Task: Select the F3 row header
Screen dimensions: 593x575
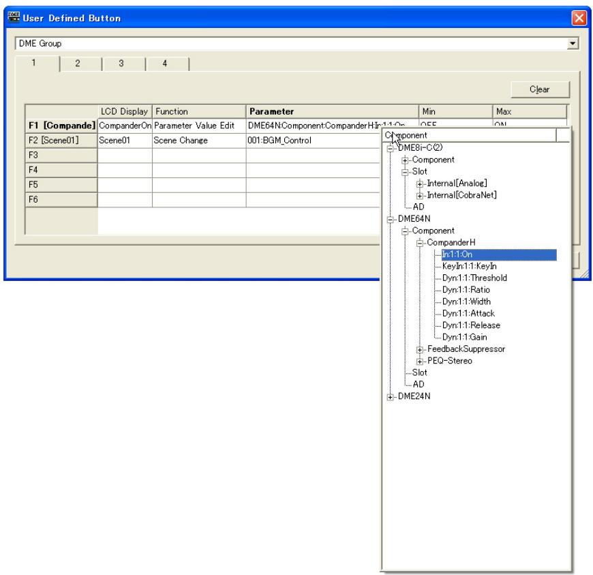Action: point(61,155)
